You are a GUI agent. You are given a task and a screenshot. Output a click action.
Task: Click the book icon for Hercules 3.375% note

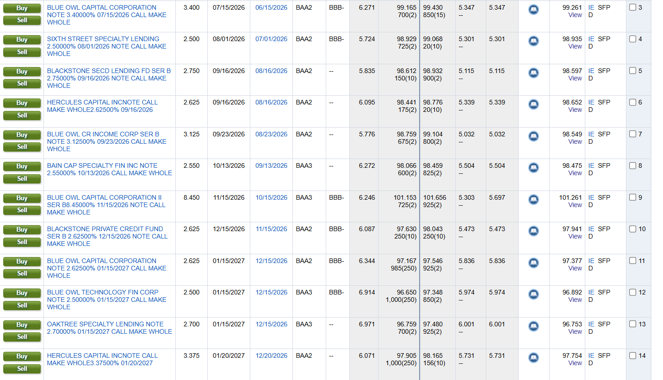(533, 357)
